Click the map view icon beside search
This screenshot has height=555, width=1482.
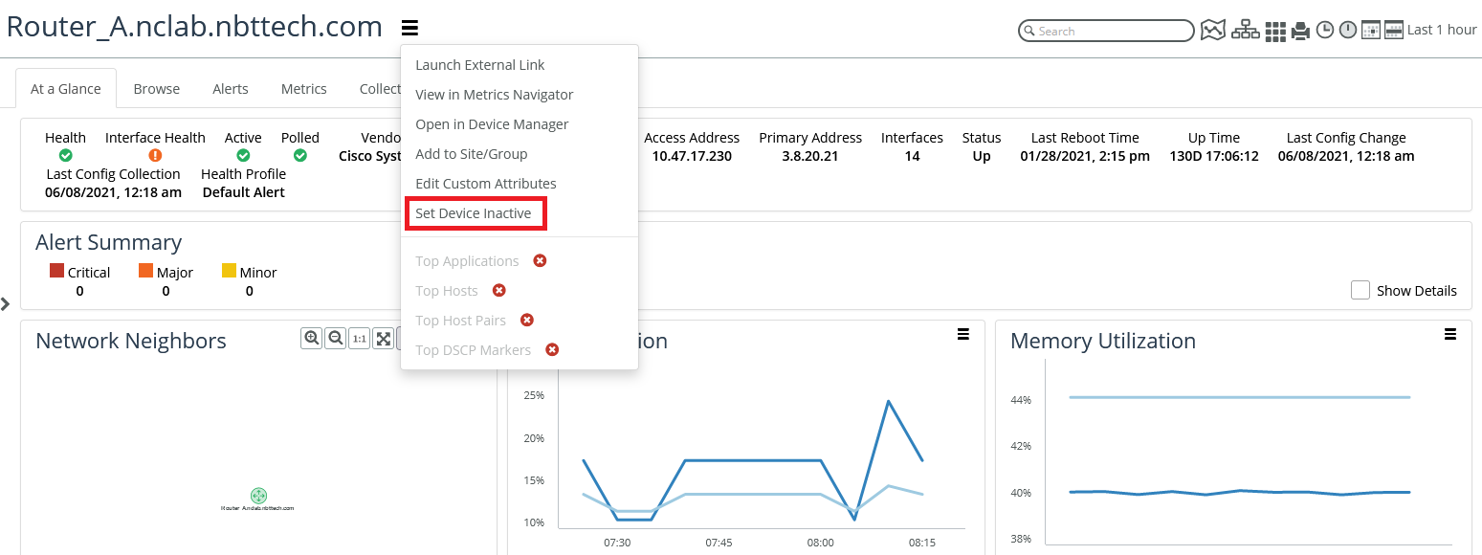1213,31
